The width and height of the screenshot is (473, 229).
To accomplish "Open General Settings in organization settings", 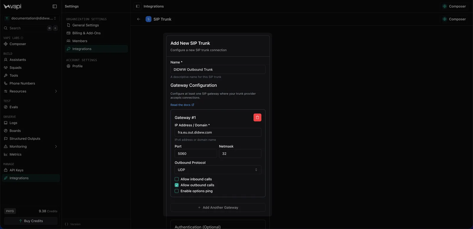I will coord(96,25).
